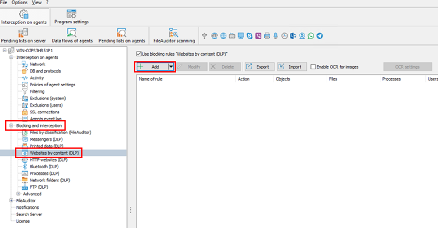Viewport: 438px width, 228px height.
Task: Open the Options menu
Action: (x=19, y=3)
